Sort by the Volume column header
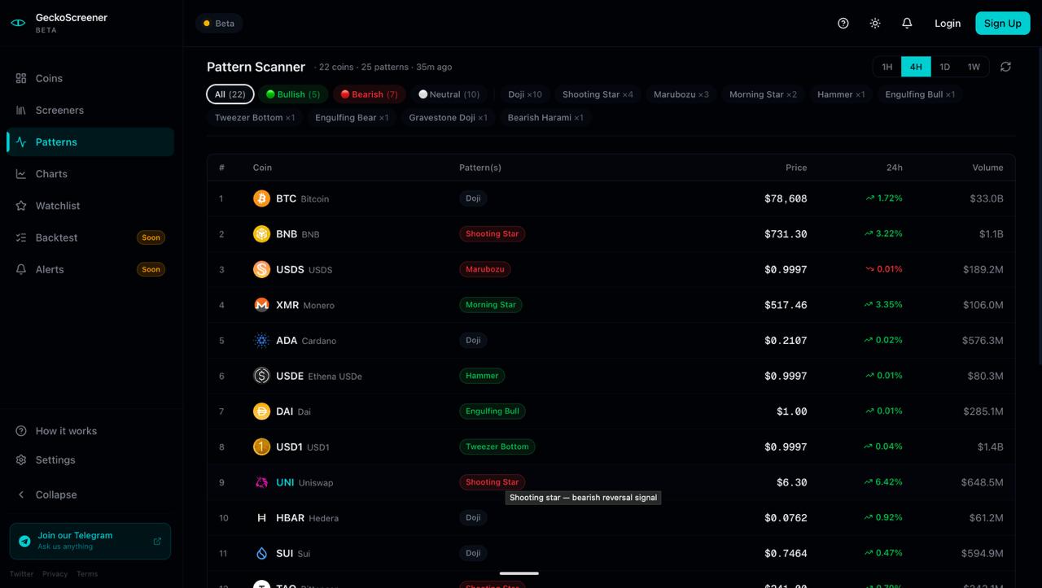The width and height of the screenshot is (1042, 588). pos(987,168)
